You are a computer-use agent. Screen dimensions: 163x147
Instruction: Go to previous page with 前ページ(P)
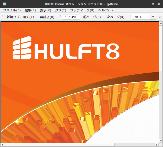point(92,17)
